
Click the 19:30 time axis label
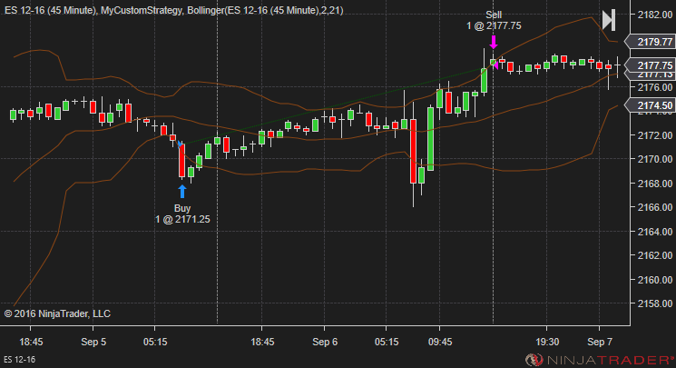(x=547, y=342)
